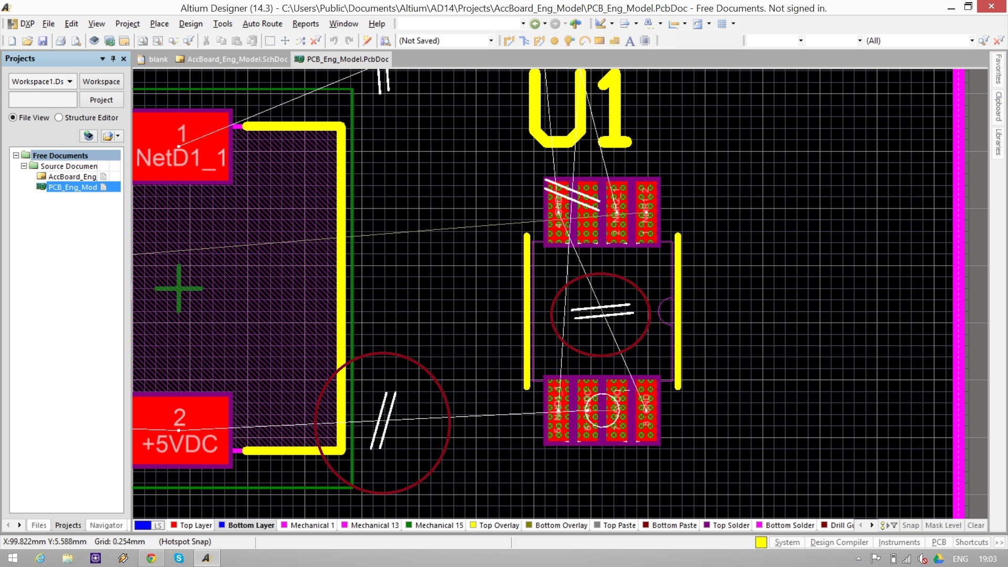
Task: Open the Design Compiler status bar panel
Action: point(838,542)
